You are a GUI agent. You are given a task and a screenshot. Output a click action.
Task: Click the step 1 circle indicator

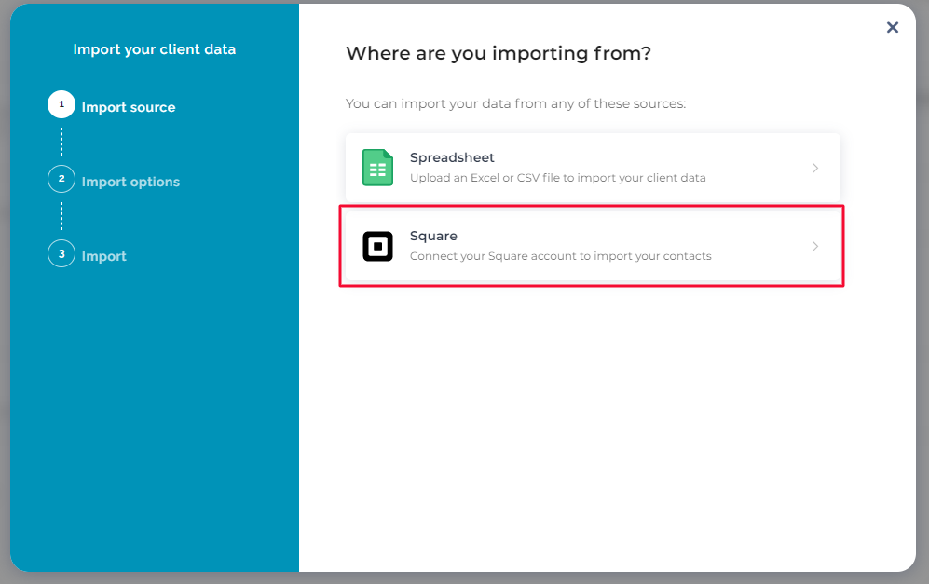click(x=61, y=104)
